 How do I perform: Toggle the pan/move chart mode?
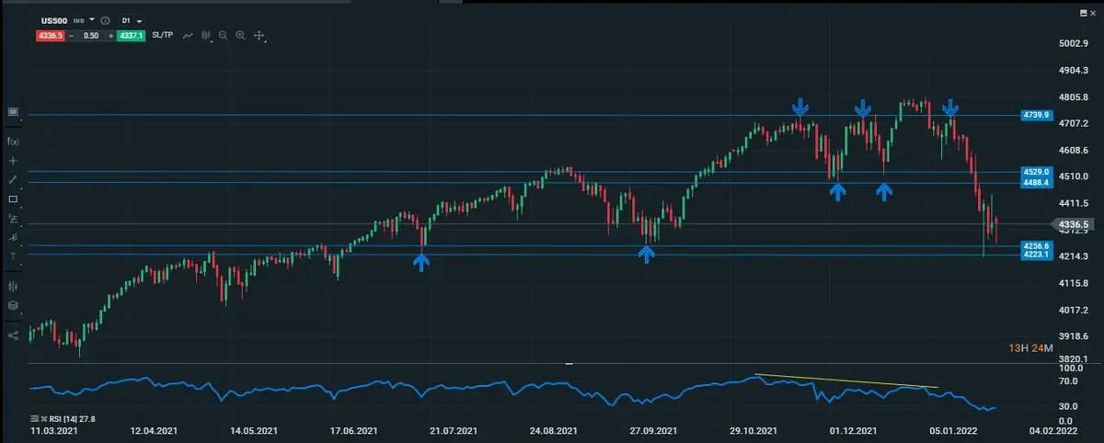point(259,36)
